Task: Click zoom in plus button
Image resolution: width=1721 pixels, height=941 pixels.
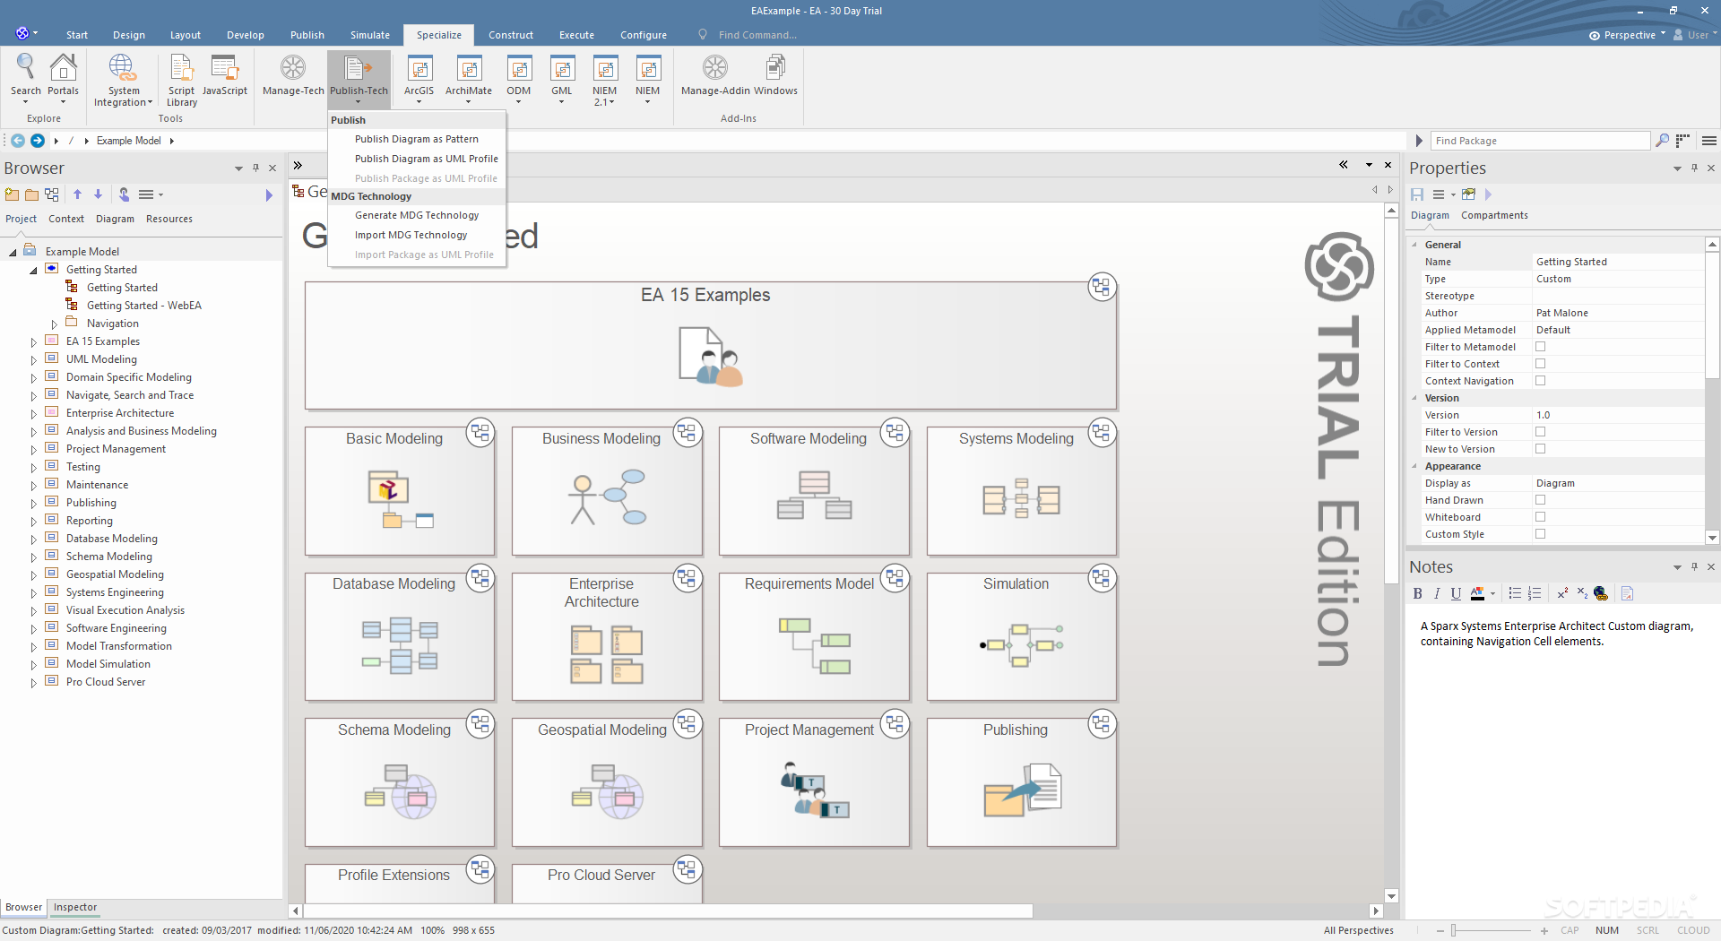Action: tap(1544, 930)
